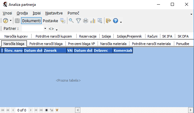Click the greyed-out save icon
The image size is (194, 113).
point(17,21)
